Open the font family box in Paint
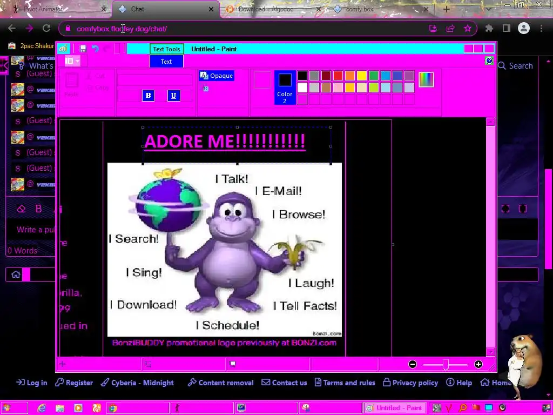The image size is (553, 415). click(155, 80)
